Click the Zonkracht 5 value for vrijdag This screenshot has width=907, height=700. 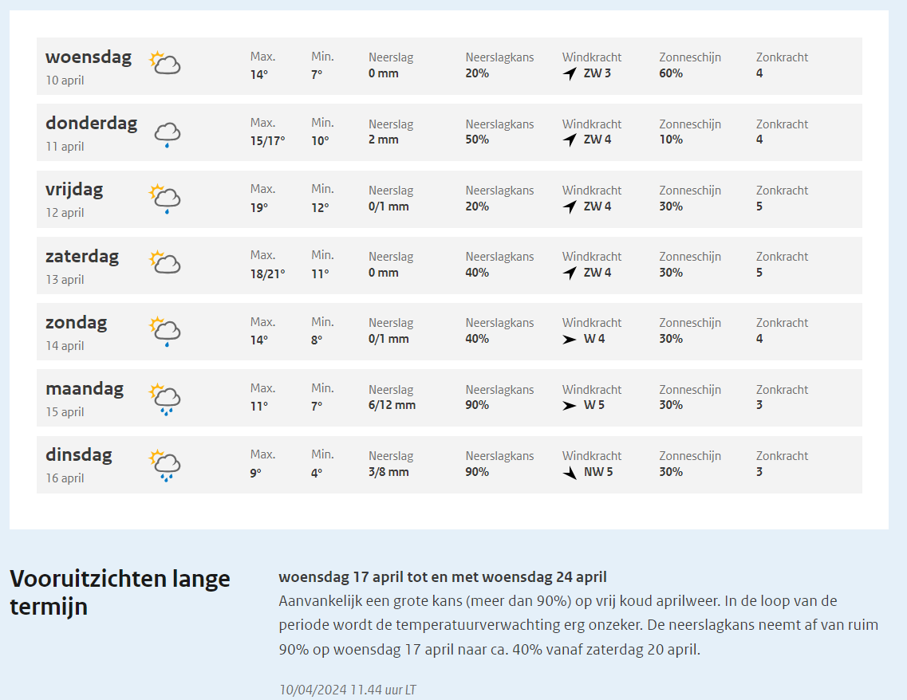coord(759,206)
